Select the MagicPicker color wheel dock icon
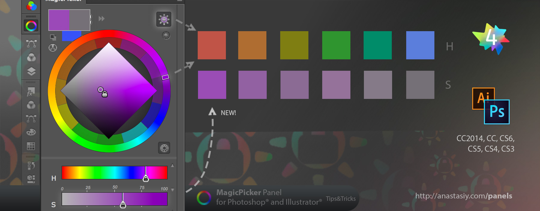Screen dimensions: 540x211 click(31, 26)
